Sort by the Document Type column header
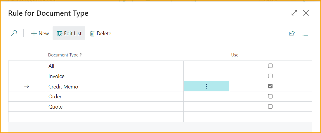The image size is (321, 133). coord(63,55)
